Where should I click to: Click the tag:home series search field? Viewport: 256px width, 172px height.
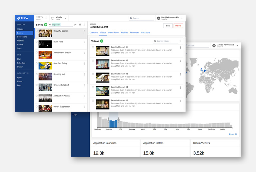[x=61, y=25]
